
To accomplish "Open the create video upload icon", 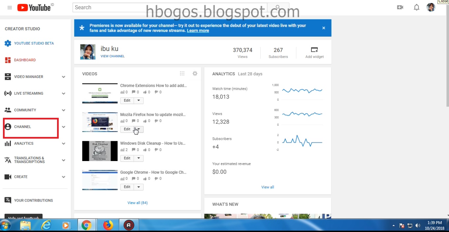I will click(x=400, y=7).
